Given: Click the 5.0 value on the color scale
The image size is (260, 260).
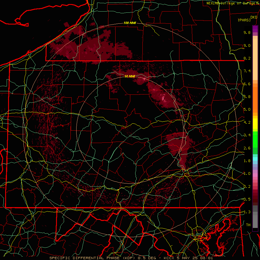Looking at the screenshot, I should point(247,109).
